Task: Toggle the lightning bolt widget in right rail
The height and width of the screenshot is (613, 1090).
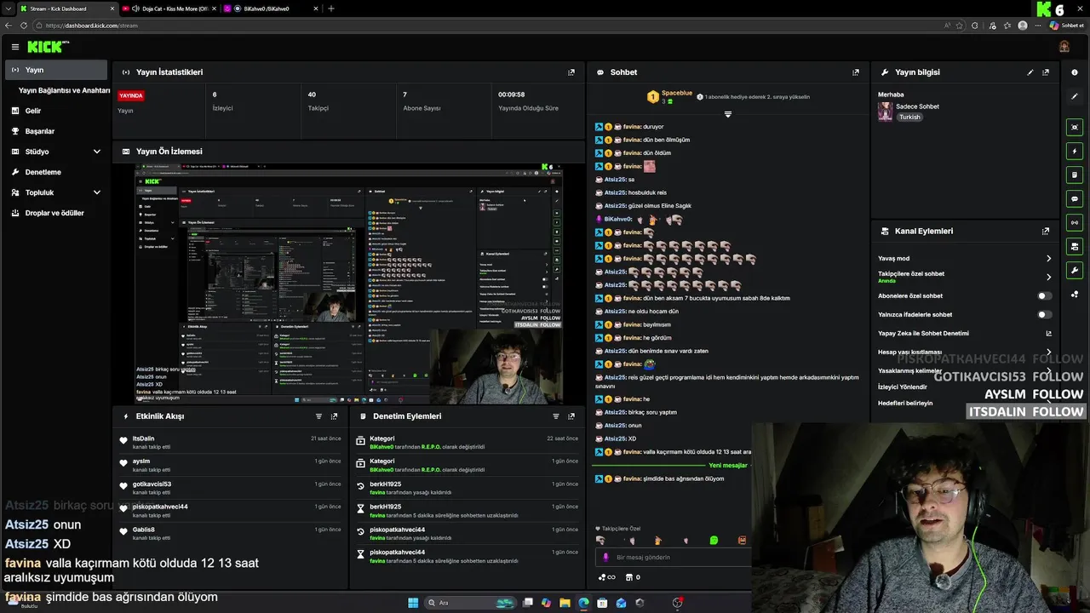Action: click(1075, 151)
